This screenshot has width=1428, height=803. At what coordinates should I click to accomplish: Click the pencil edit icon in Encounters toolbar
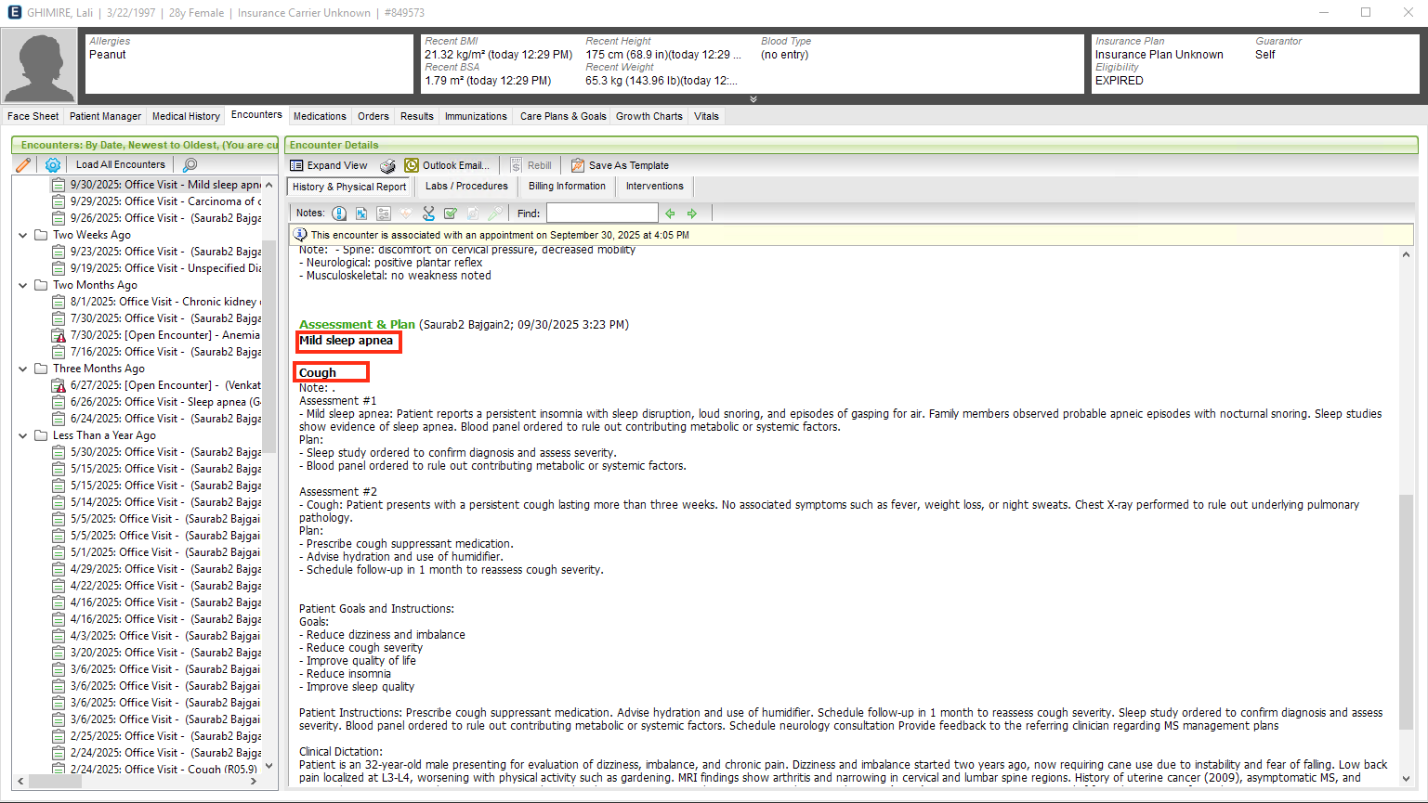(23, 165)
